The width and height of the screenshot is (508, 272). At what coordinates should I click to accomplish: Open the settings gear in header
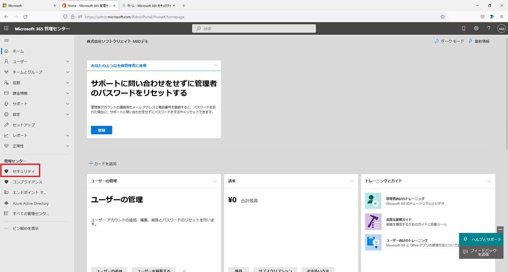[x=476, y=28]
